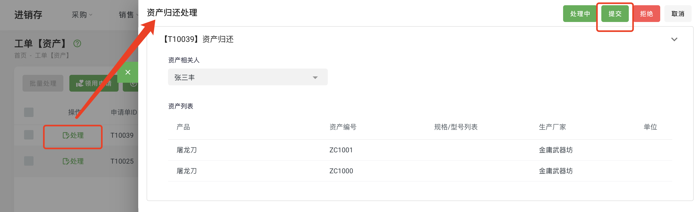Screen dimensions: 700x212
Task: Click the 提交 submit button
Action: click(x=615, y=14)
